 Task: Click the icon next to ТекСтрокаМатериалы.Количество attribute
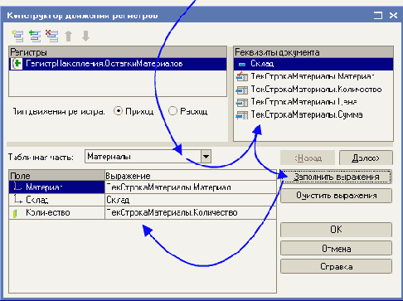(241, 90)
